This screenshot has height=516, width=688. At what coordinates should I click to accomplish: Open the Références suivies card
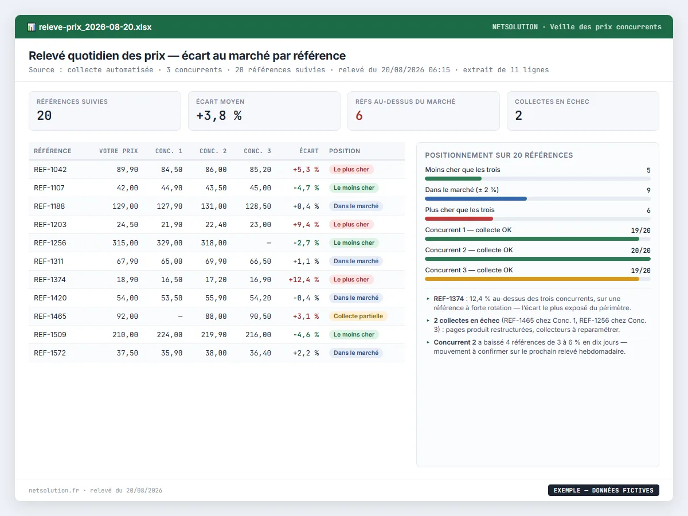coord(105,111)
